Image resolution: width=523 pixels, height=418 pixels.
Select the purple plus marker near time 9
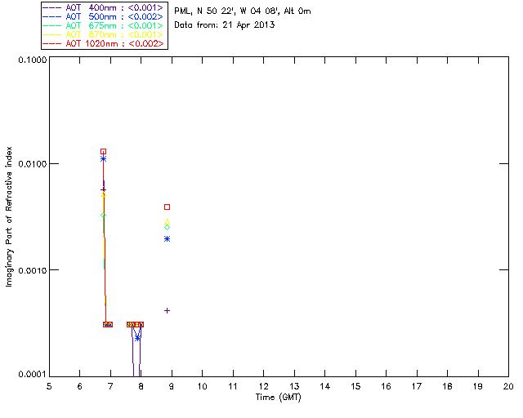click(167, 311)
